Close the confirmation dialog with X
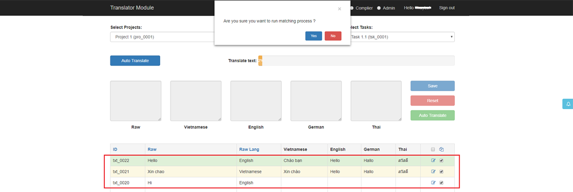573x192 pixels. point(339,8)
